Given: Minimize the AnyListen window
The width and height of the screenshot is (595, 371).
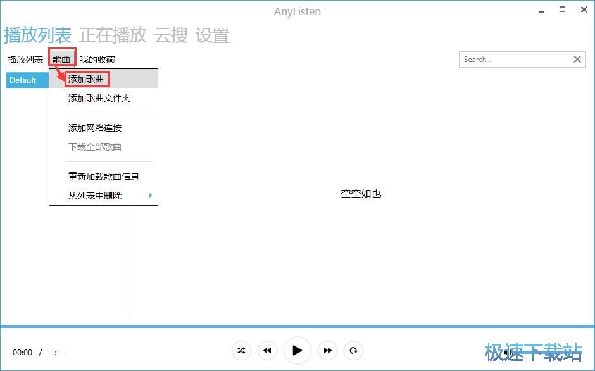Looking at the screenshot, I should coord(541,11).
